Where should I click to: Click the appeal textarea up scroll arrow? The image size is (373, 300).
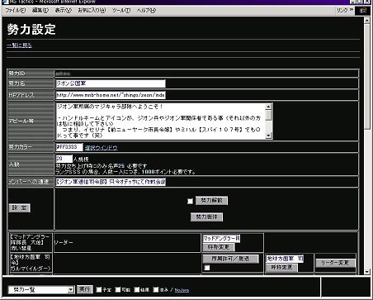269,107
